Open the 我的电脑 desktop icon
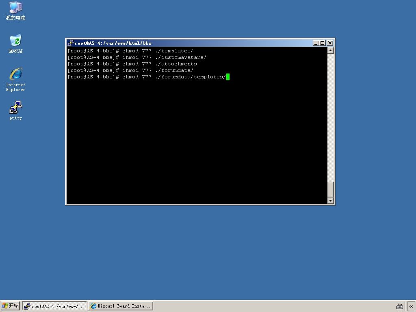 tap(16, 11)
